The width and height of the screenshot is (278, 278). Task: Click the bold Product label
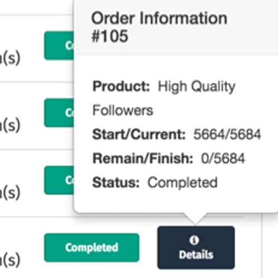pos(121,86)
